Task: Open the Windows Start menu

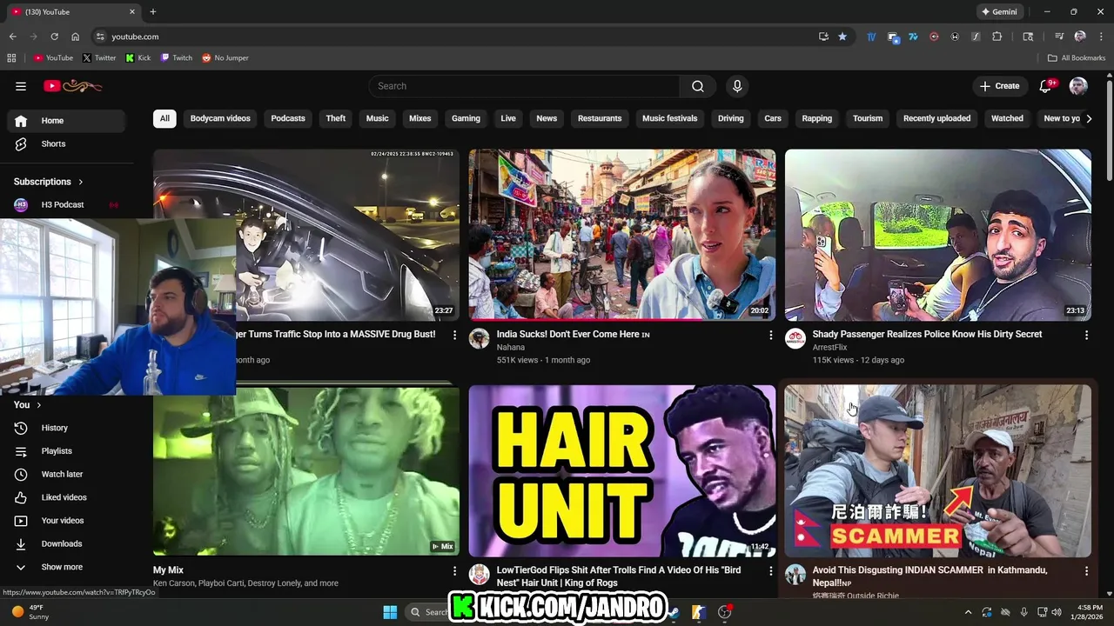Action: pos(390,612)
